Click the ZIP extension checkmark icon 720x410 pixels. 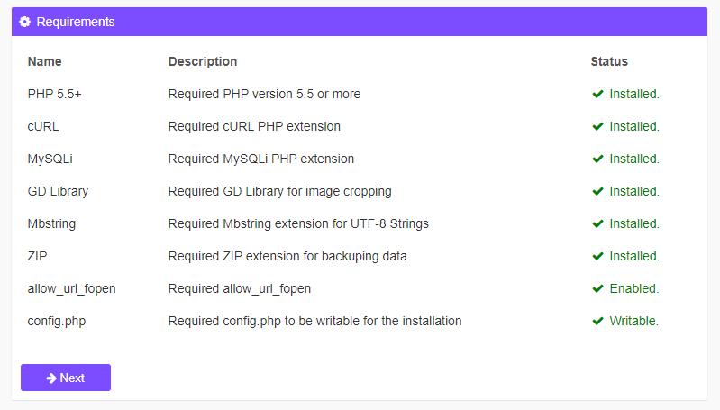597,256
